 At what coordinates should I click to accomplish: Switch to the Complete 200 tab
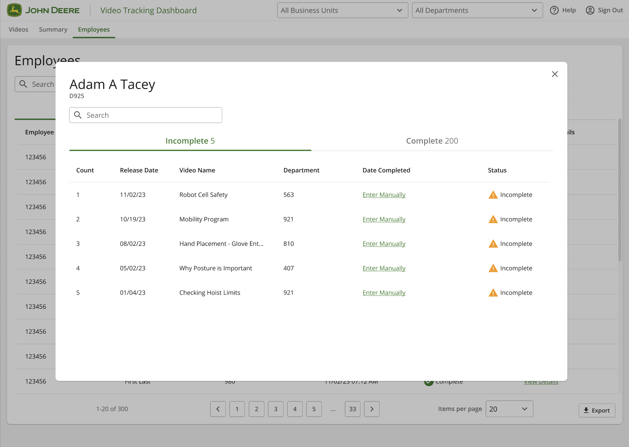click(432, 141)
